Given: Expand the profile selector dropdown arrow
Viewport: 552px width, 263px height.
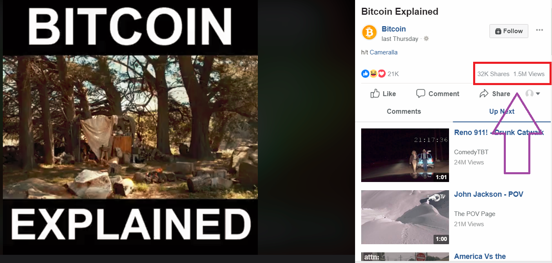Looking at the screenshot, I should click(x=538, y=94).
